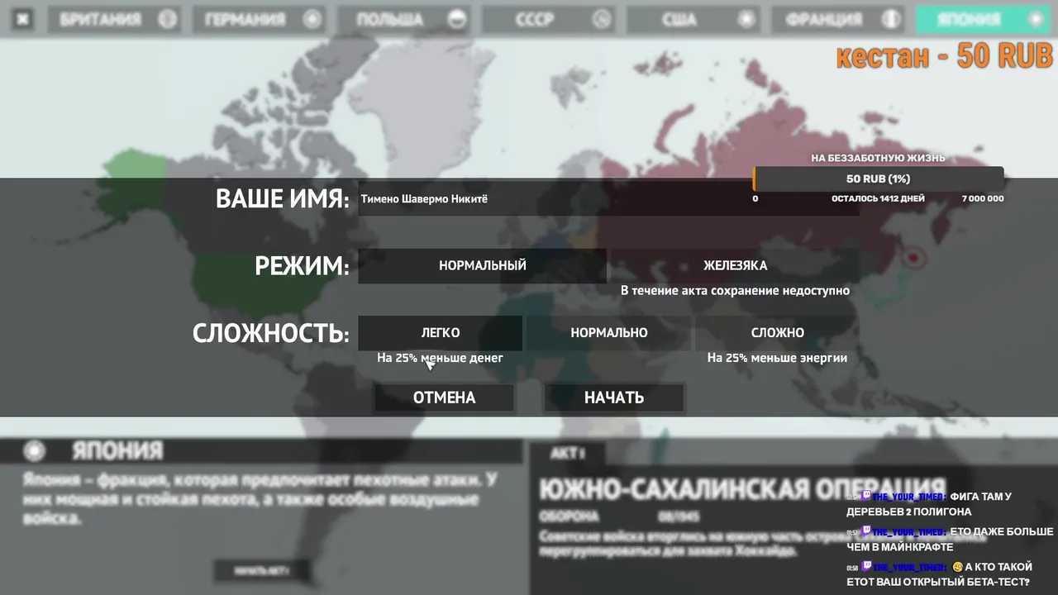Close the campaign screen with the X button
The width and height of the screenshot is (1058, 595).
[x=23, y=19]
